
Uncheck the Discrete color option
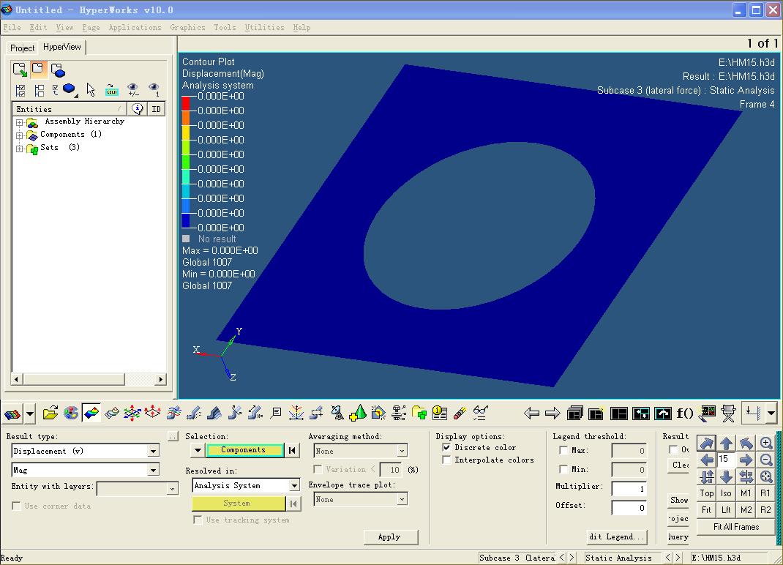(446, 448)
